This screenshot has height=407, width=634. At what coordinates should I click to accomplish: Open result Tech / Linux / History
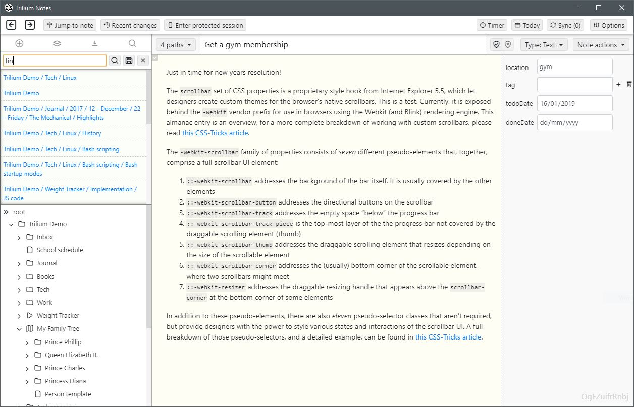pyautogui.click(x=52, y=133)
